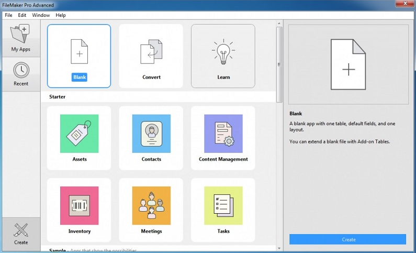The image size is (416, 253).
Task: Click the blue Create button
Action: [347, 239]
